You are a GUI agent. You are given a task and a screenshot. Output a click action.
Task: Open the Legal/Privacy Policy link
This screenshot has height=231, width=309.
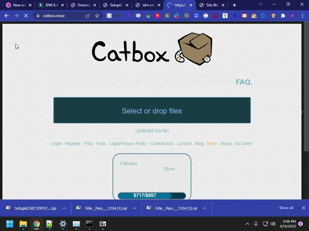point(128,143)
